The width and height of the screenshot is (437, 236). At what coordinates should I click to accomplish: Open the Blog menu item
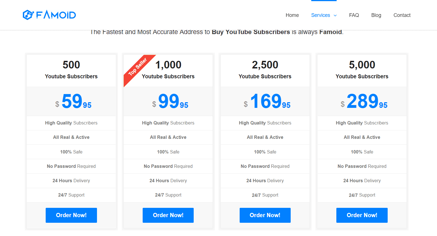click(x=376, y=15)
